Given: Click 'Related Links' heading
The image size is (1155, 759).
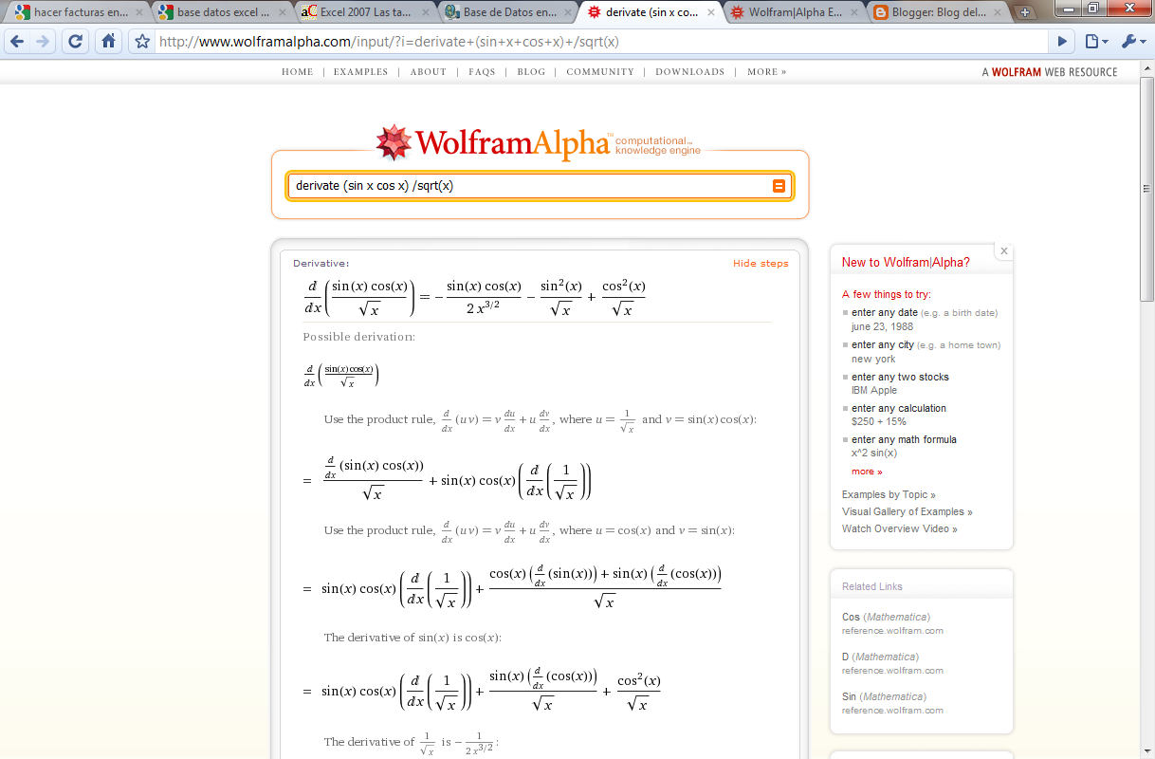Looking at the screenshot, I should [872, 586].
